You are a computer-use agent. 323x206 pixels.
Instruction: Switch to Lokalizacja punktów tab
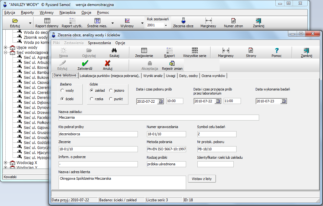[110, 76]
